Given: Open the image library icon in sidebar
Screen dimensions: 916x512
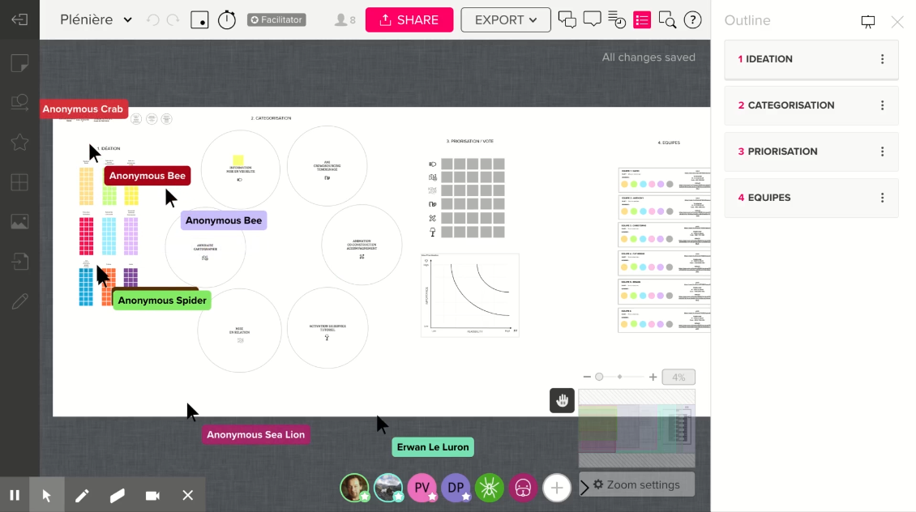Looking at the screenshot, I should pos(19,221).
